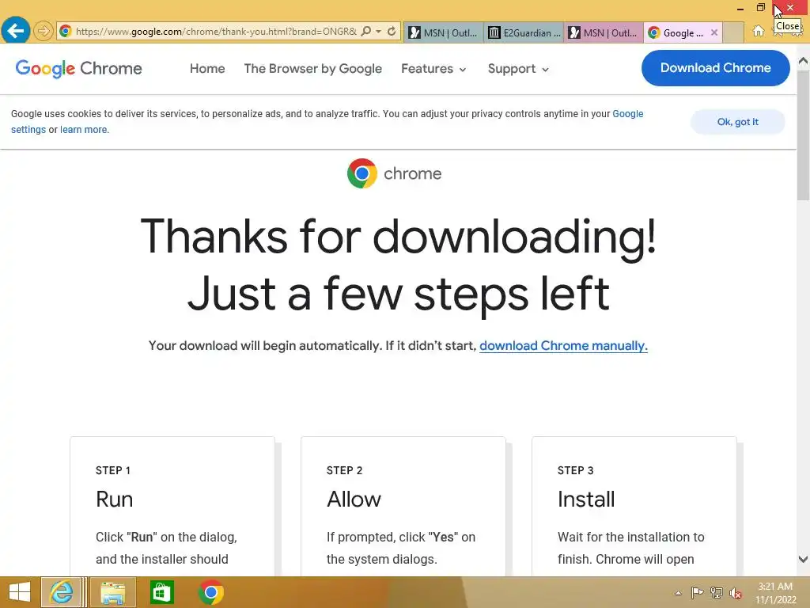Open the learn more link
This screenshot has width=810, height=608.
click(x=84, y=130)
